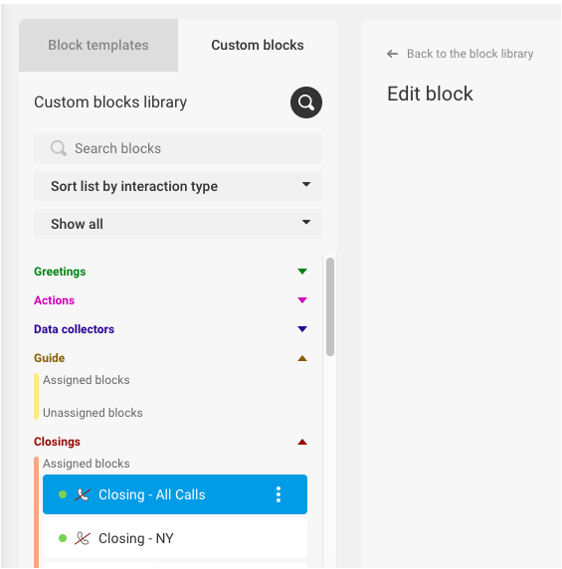Select the Closing - NY block

[175, 538]
